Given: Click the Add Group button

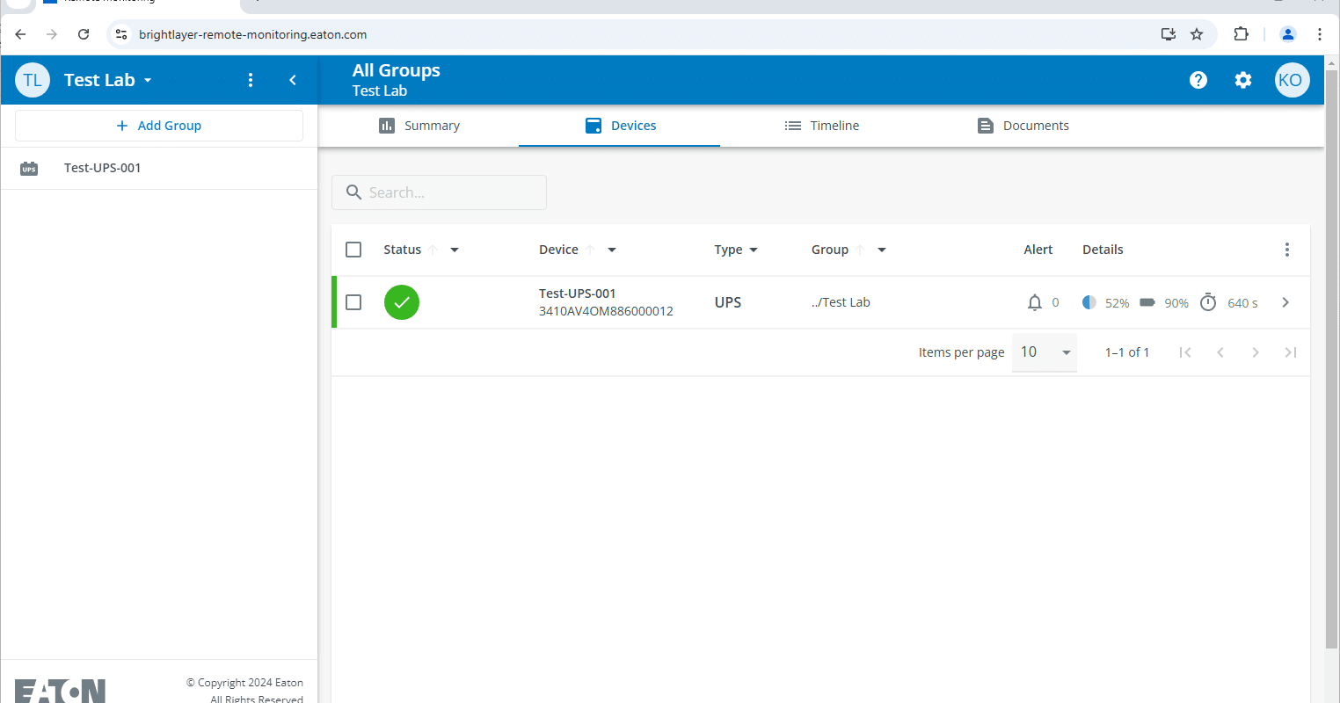Looking at the screenshot, I should [x=159, y=126].
